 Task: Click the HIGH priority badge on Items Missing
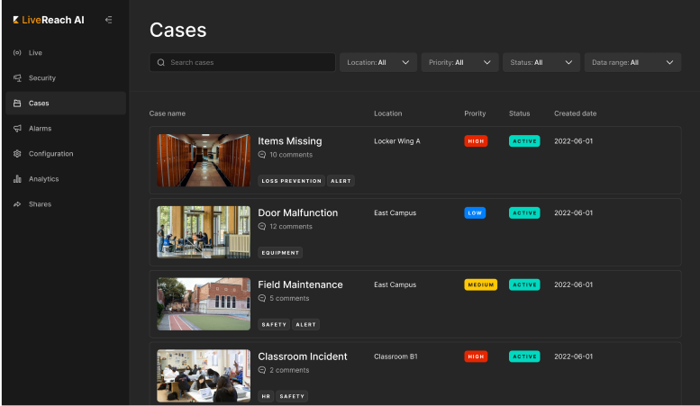tap(476, 141)
